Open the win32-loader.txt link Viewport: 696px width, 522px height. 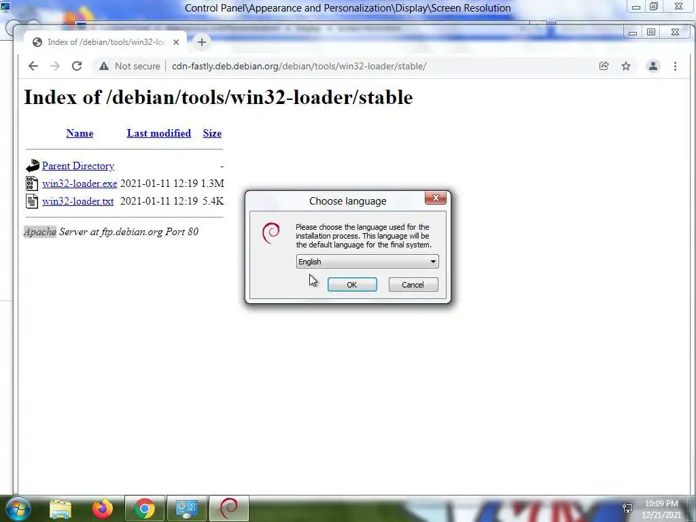point(77,201)
